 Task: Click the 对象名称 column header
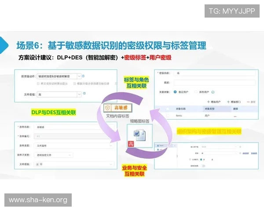pos(181,109)
